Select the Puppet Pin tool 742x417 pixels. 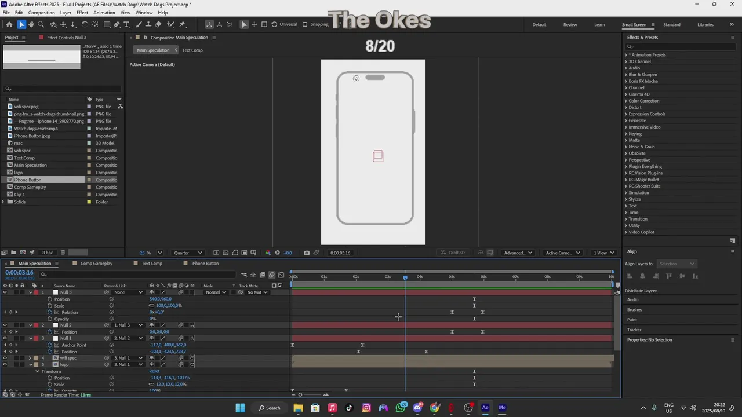pos(182,24)
